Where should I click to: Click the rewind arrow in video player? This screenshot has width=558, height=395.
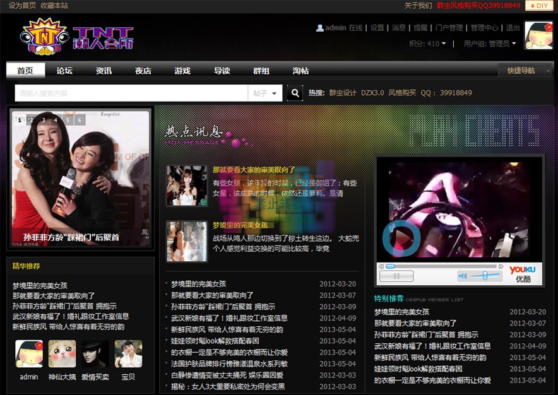(381, 266)
